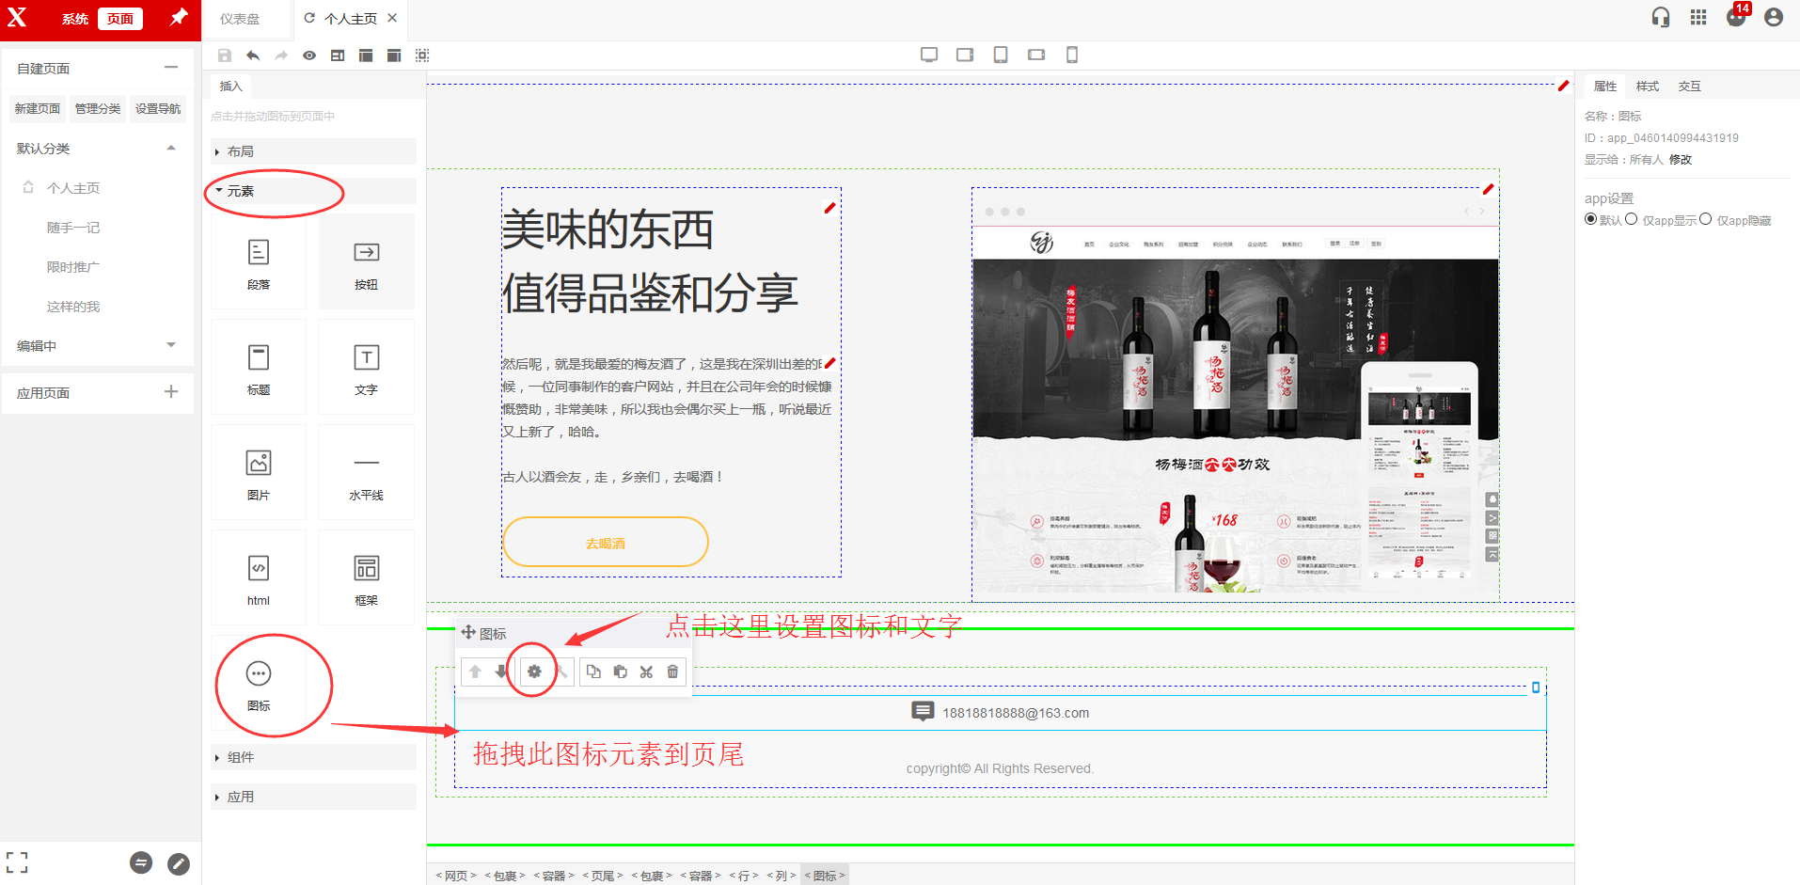Click the eye preview icon in the toolbar
The width and height of the screenshot is (1800, 885).
[x=309, y=55]
